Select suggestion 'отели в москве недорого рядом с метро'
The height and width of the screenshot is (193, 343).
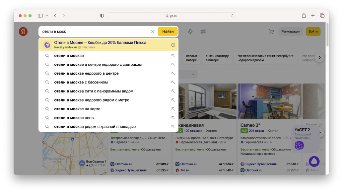coord(109,100)
